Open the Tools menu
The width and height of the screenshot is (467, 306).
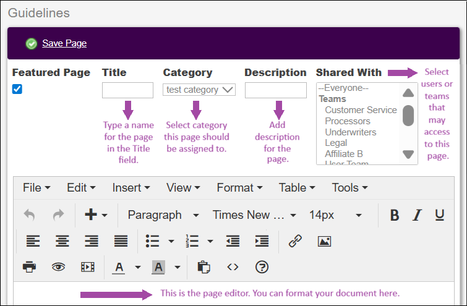click(350, 188)
